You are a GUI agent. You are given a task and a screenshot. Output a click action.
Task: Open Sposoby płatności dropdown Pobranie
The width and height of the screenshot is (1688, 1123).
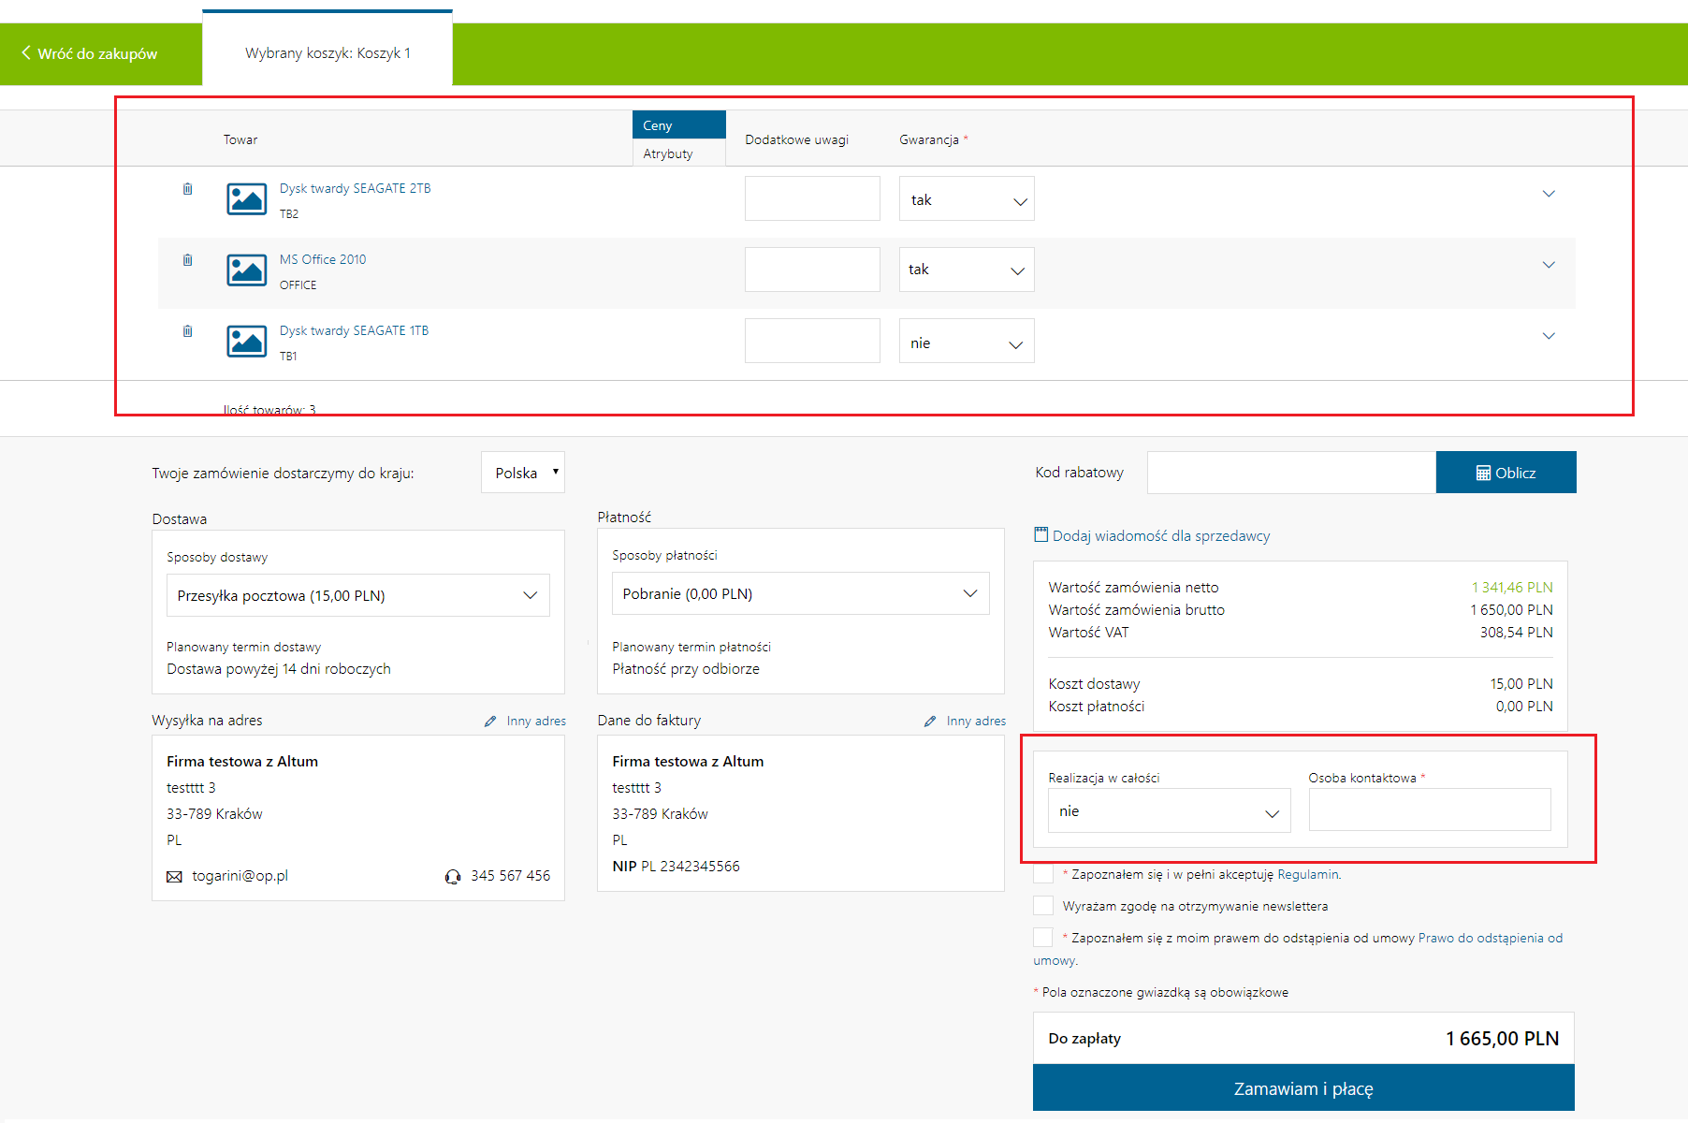[801, 593]
